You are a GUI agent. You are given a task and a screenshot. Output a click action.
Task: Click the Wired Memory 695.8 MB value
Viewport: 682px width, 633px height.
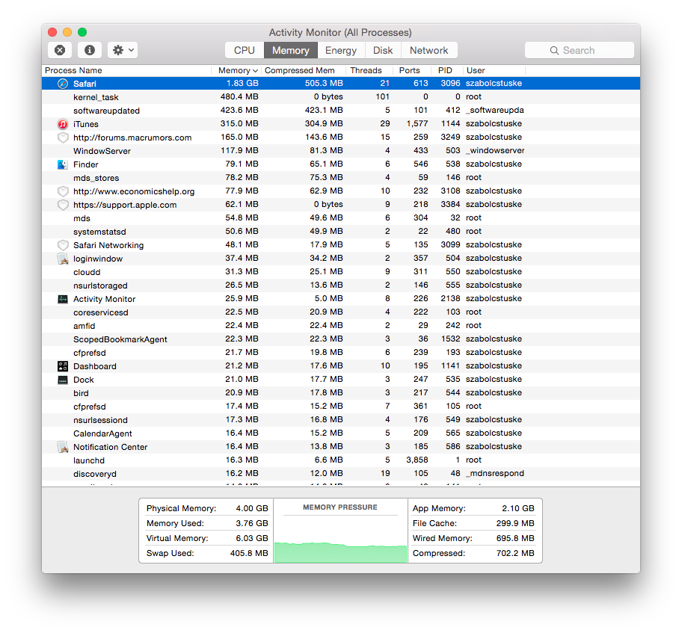click(x=515, y=538)
